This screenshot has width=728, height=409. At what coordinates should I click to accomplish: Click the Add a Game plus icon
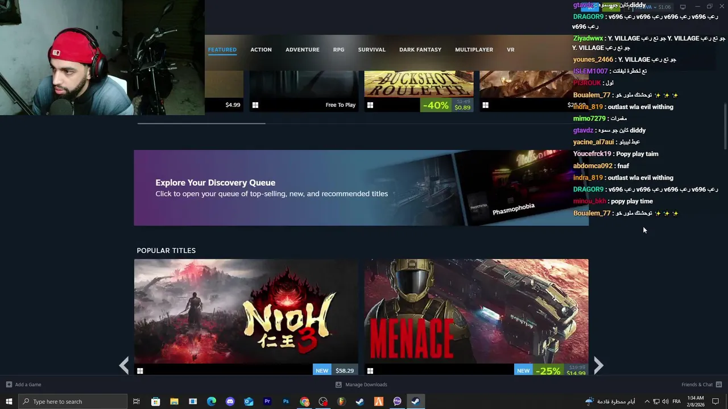pyautogui.click(x=9, y=385)
